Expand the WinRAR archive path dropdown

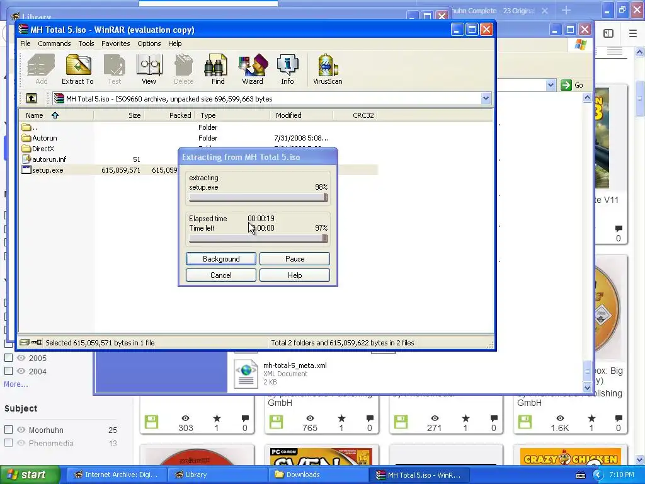tap(486, 98)
